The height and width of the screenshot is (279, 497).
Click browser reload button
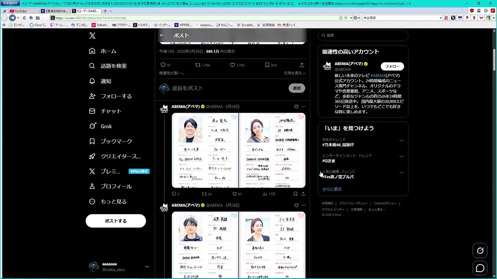(24, 18)
